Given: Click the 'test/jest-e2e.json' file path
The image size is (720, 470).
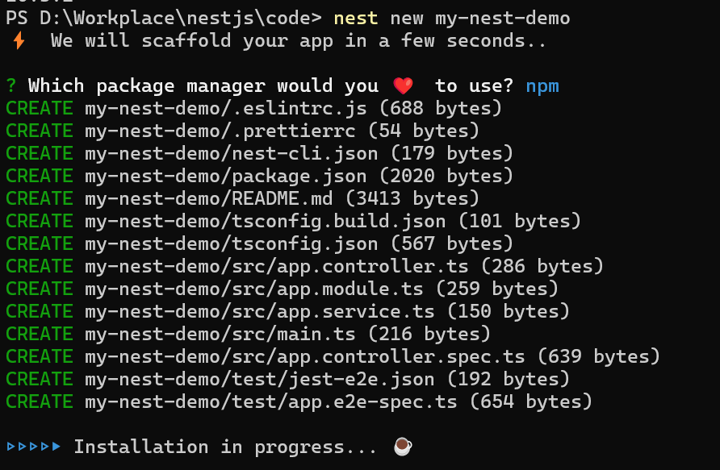Looking at the screenshot, I should tap(333, 379).
